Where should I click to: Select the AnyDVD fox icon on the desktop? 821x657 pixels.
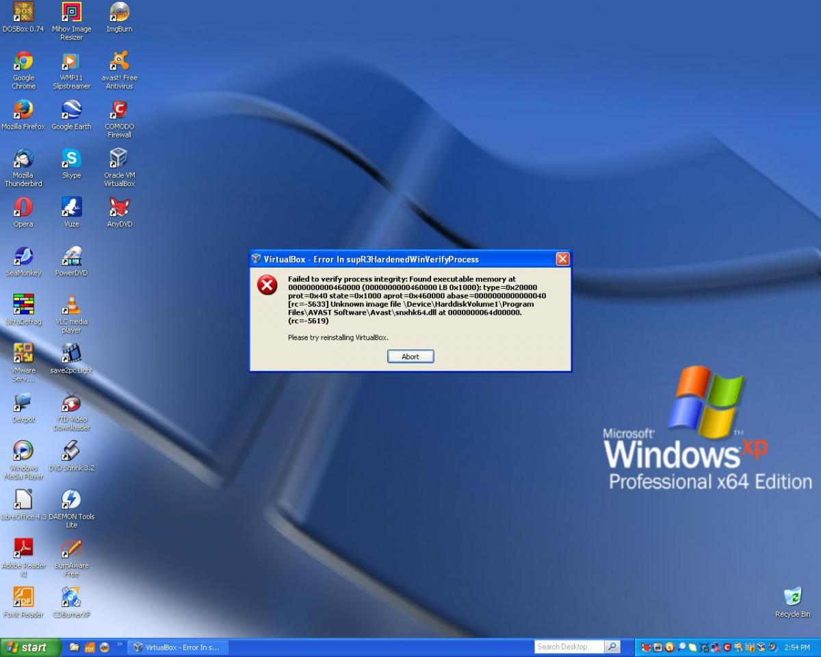coord(119,212)
